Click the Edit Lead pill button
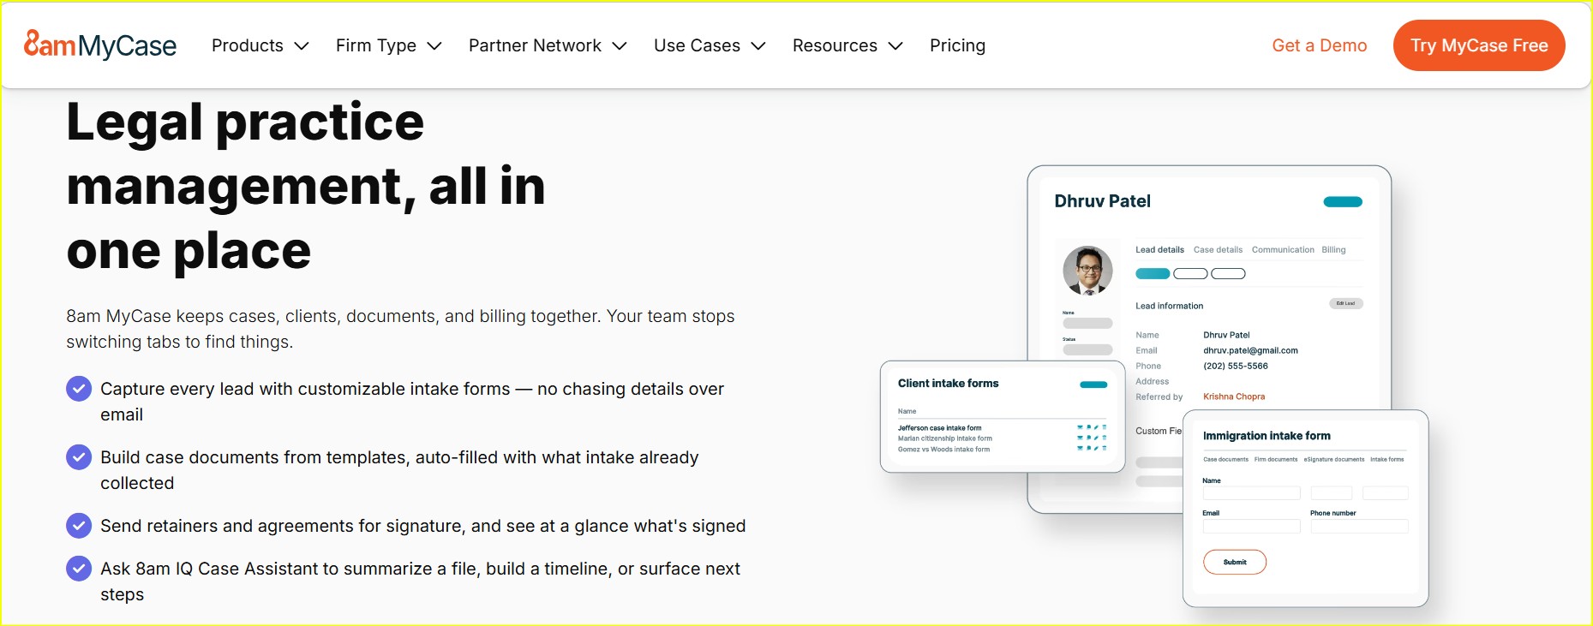1593x626 pixels. (x=1346, y=303)
